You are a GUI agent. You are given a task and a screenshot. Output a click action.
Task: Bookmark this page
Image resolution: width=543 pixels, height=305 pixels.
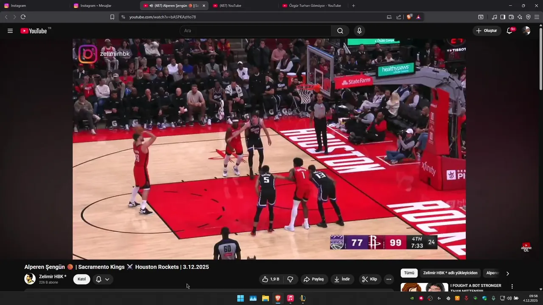(112, 17)
